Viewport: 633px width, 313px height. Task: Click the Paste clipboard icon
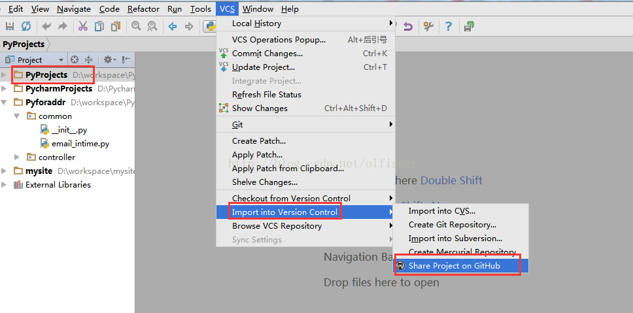pyautogui.click(x=116, y=27)
